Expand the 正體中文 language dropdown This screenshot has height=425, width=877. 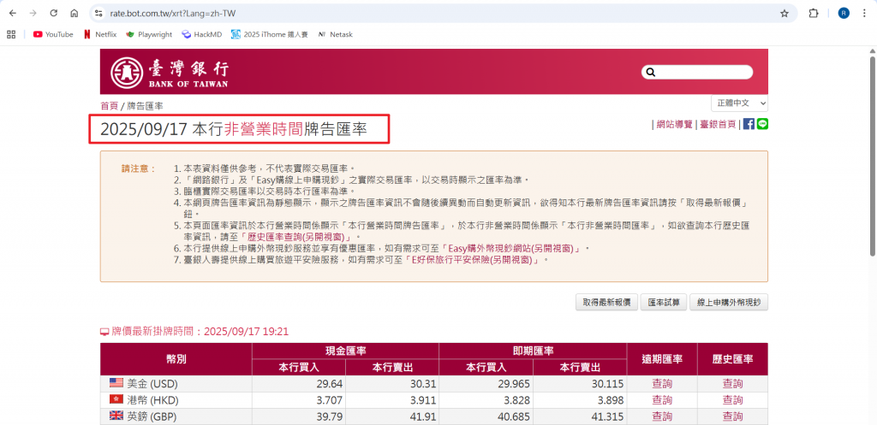739,103
